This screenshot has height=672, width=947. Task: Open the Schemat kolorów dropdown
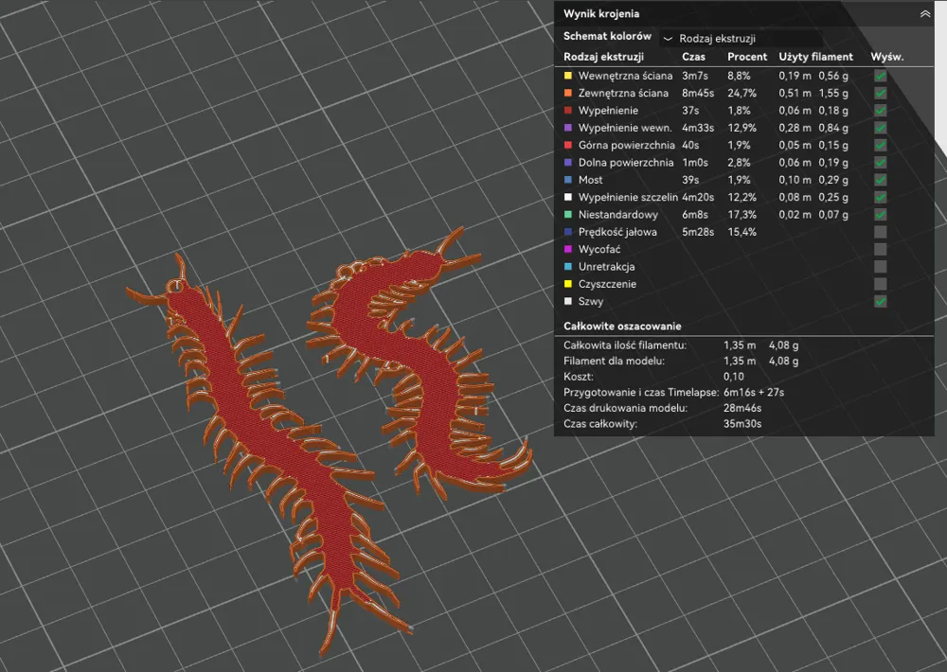click(742, 39)
